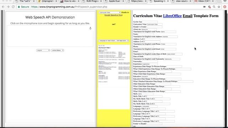This screenshot has height=128, width=228.
Task: Click the camera icon in the address bar
Action: tap(204, 7)
